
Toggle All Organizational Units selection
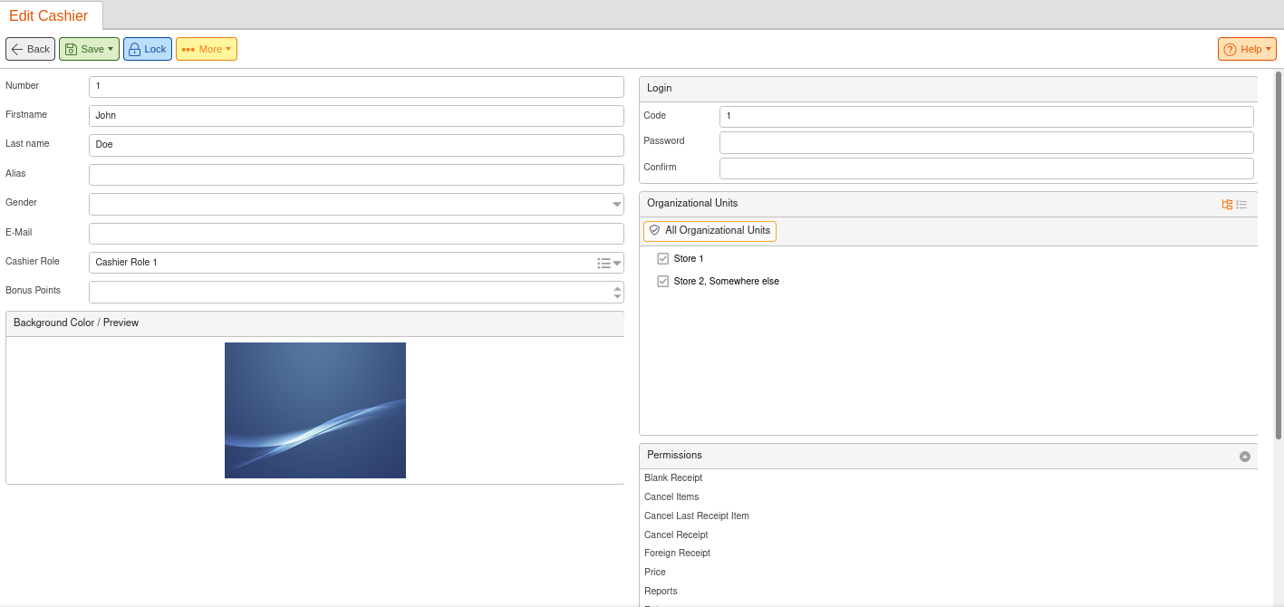click(x=710, y=231)
